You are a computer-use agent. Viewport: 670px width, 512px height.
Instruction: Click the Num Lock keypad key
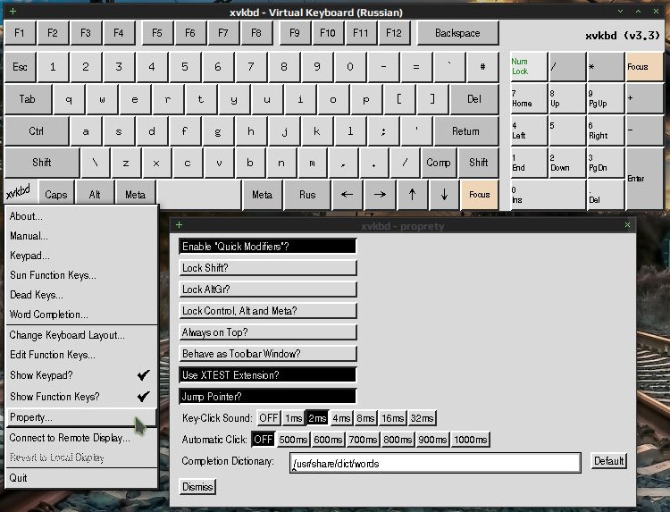click(529, 67)
